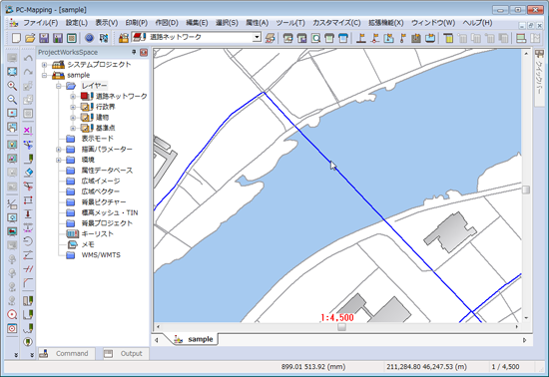Select 標高メッシュ・TIN in the tree
This screenshot has width=549, height=377.
pos(110,212)
